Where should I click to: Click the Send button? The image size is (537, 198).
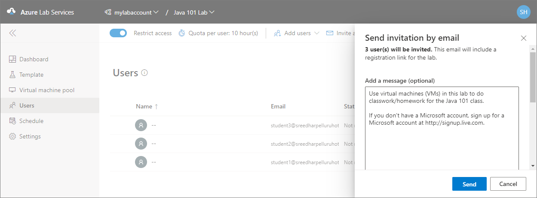[x=469, y=184]
